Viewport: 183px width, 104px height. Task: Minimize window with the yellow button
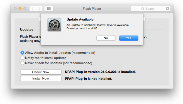[x=20, y=9]
